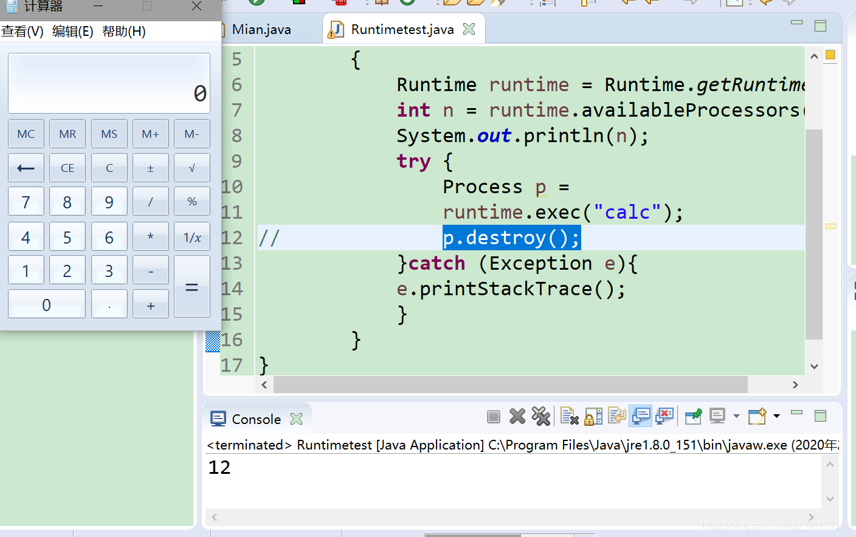Toggle Scroll Lock in the Console
This screenshot has height=537, width=856.
pyautogui.click(x=593, y=416)
